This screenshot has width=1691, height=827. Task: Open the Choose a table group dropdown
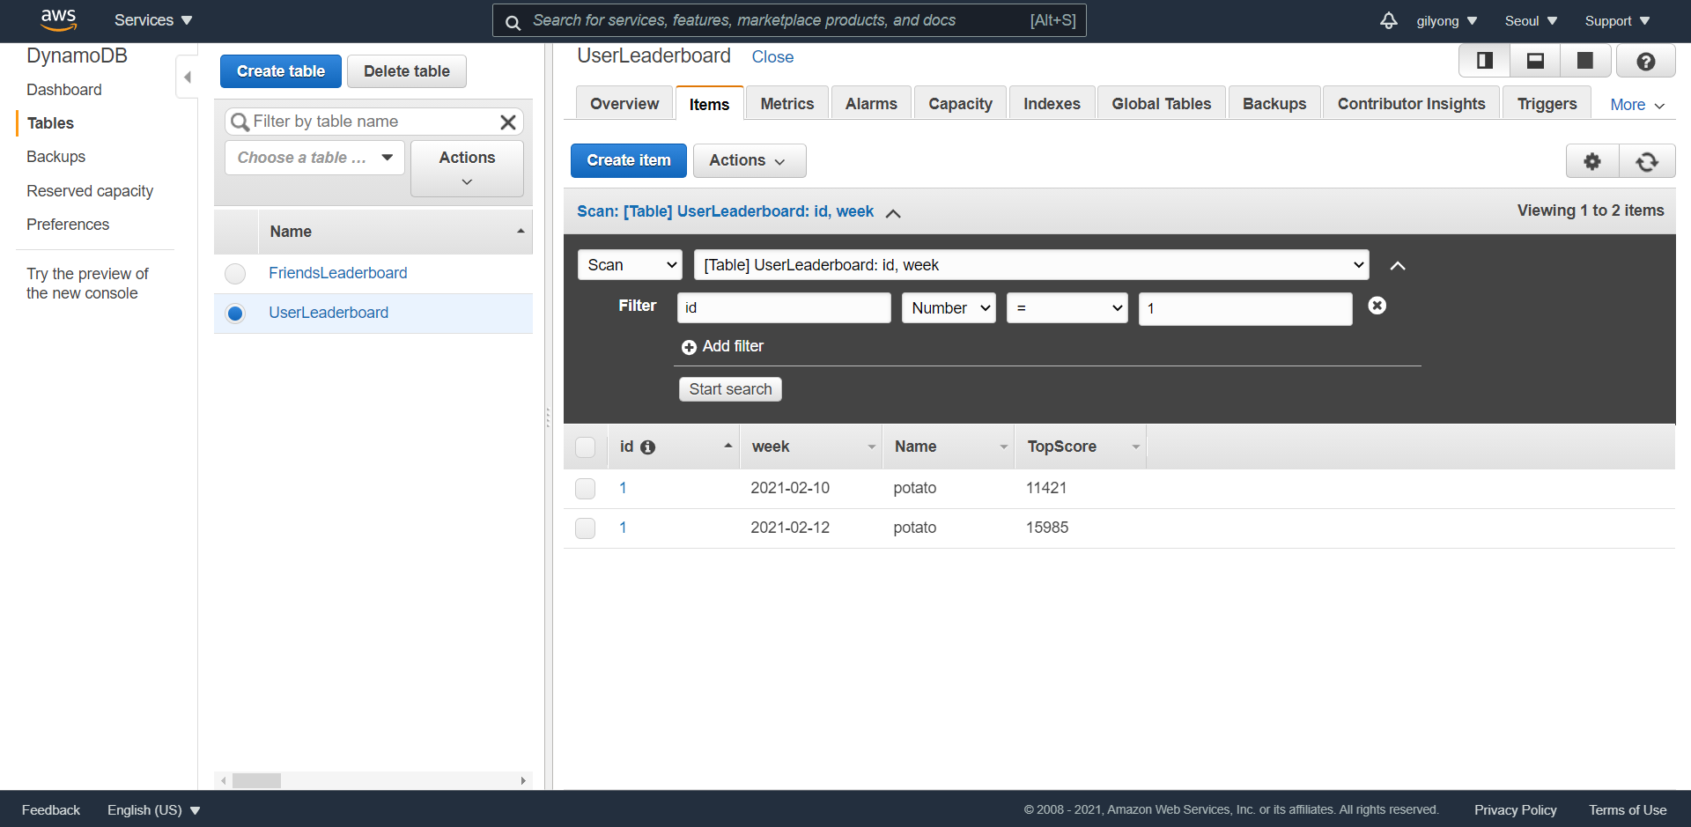(314, 158)
